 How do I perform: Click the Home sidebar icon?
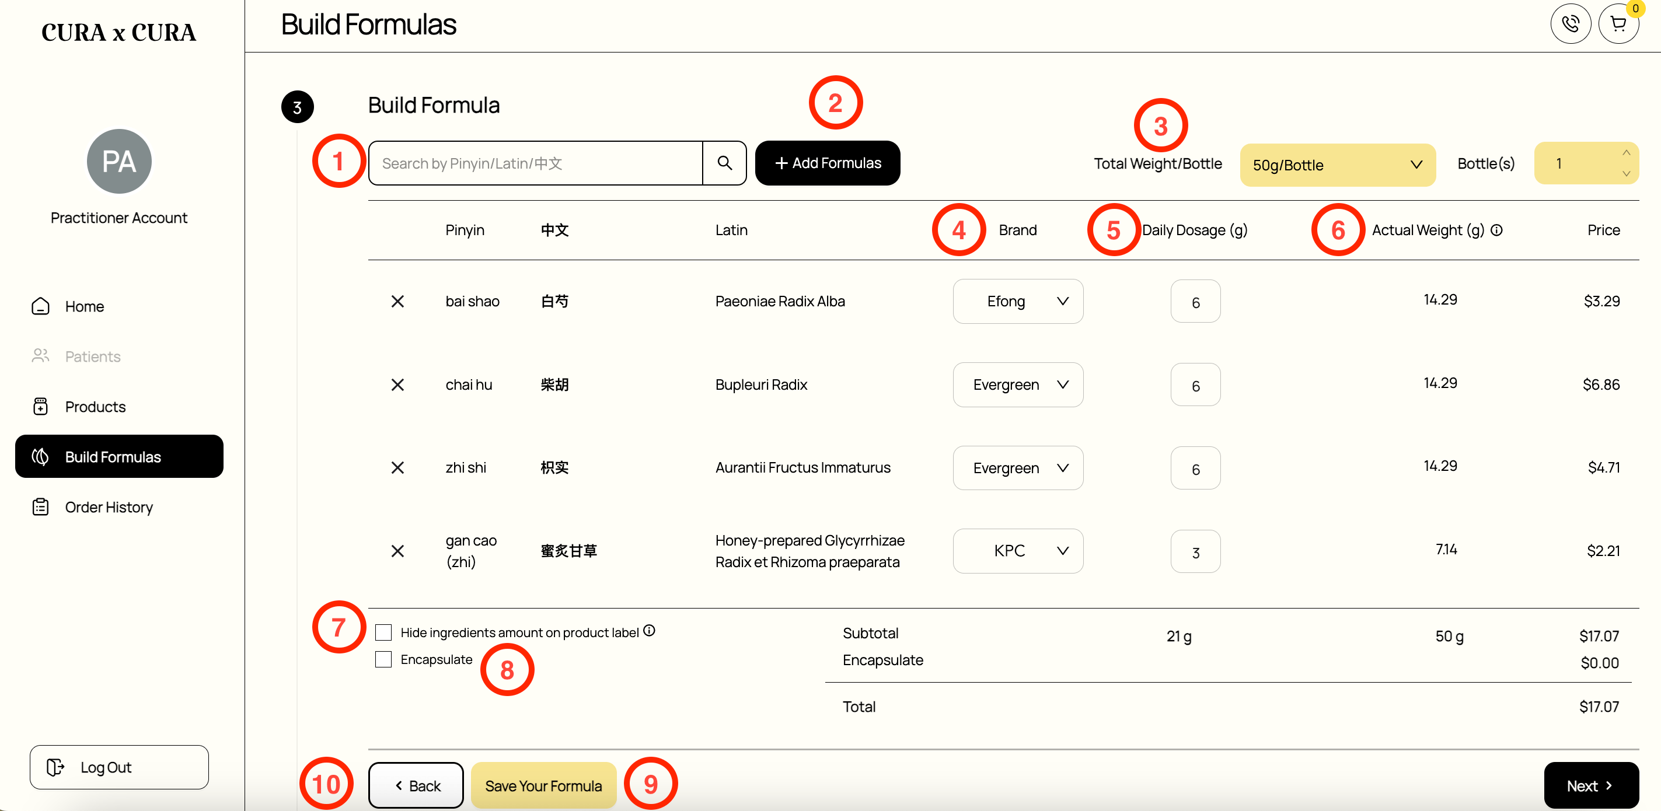41,306
